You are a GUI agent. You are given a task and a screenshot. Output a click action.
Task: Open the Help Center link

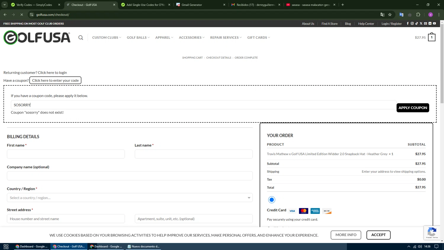[x=366, y=24]
